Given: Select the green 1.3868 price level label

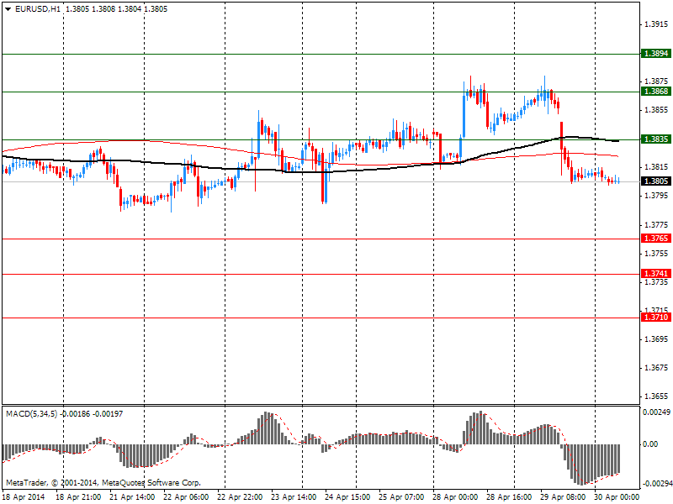Looking at the screenshot, I should (x=656, y=92).
